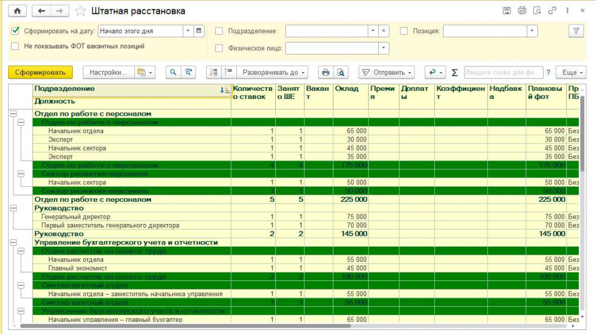Click the filter funnel icon at right
596x334 pixels.
(x=576, y=31)
